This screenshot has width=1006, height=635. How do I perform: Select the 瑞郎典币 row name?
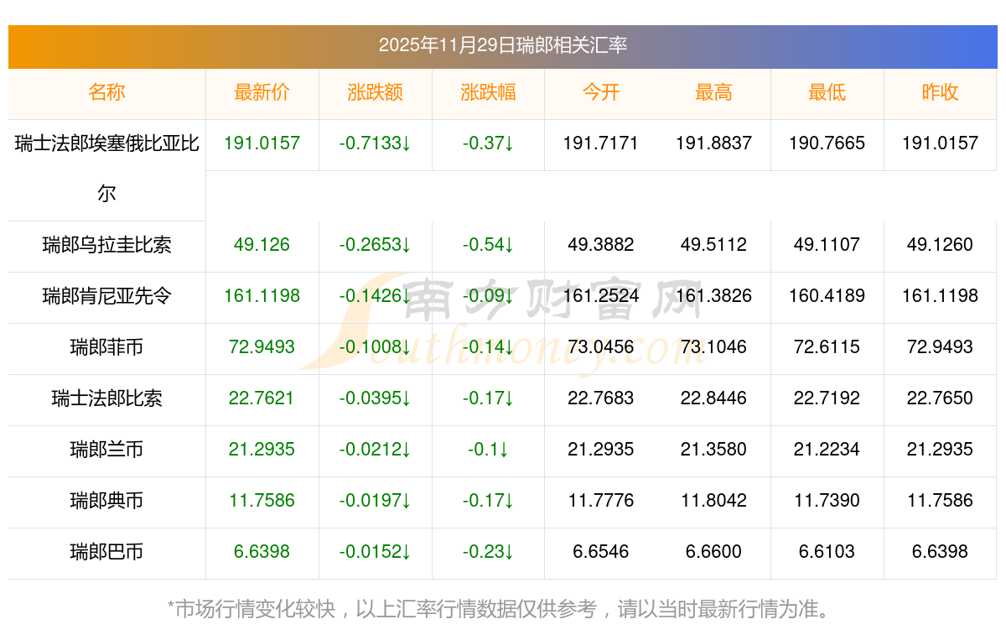(106, 501)
